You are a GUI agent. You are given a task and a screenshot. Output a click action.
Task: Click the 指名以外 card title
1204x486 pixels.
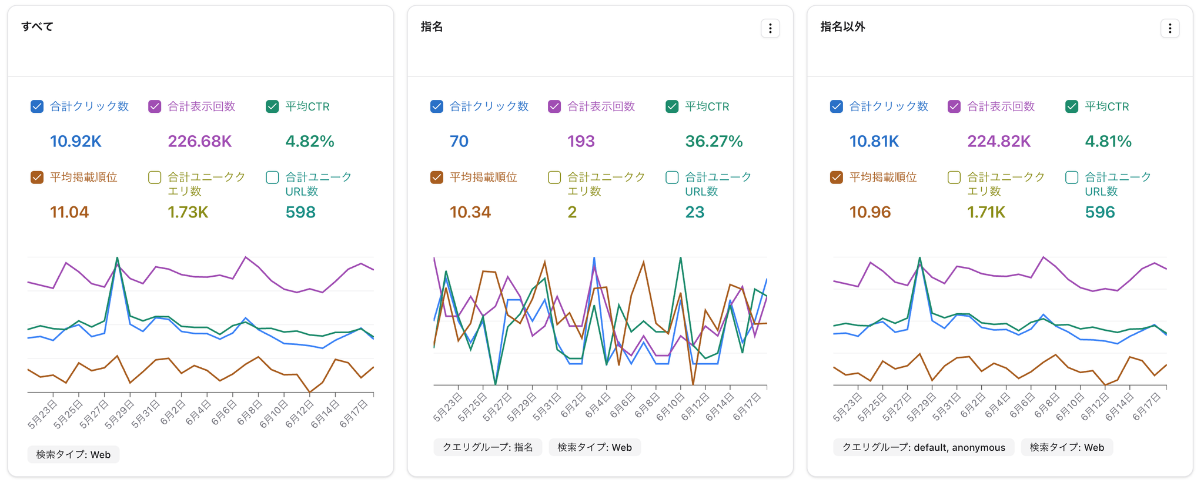coord(843,26)
